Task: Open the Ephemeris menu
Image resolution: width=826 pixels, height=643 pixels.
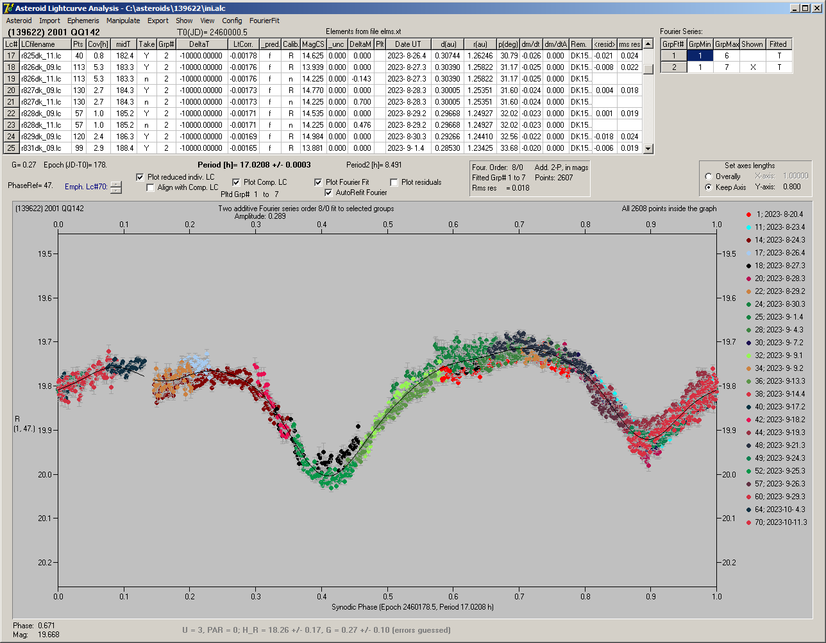Action: [83, 21]
